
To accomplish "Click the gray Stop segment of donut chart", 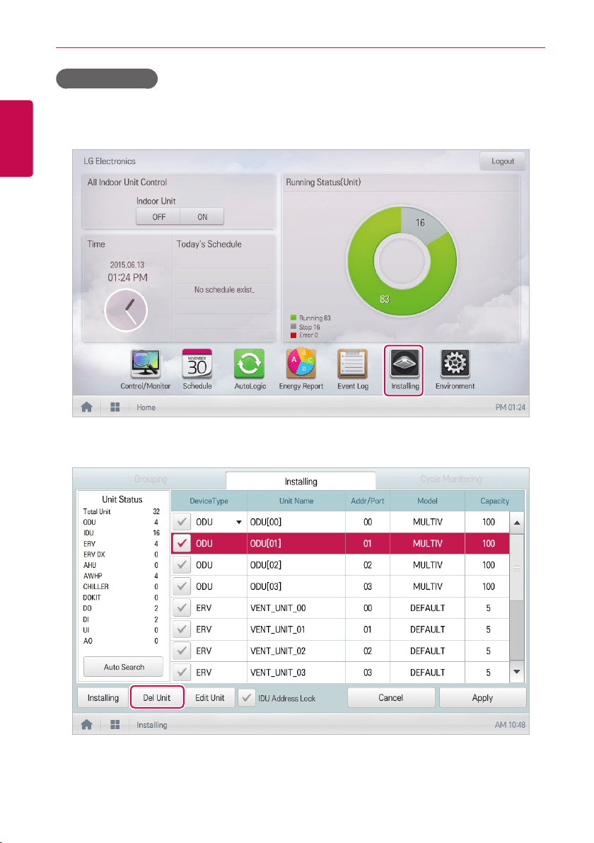I will pyautogui.click(x=420, y=222).
